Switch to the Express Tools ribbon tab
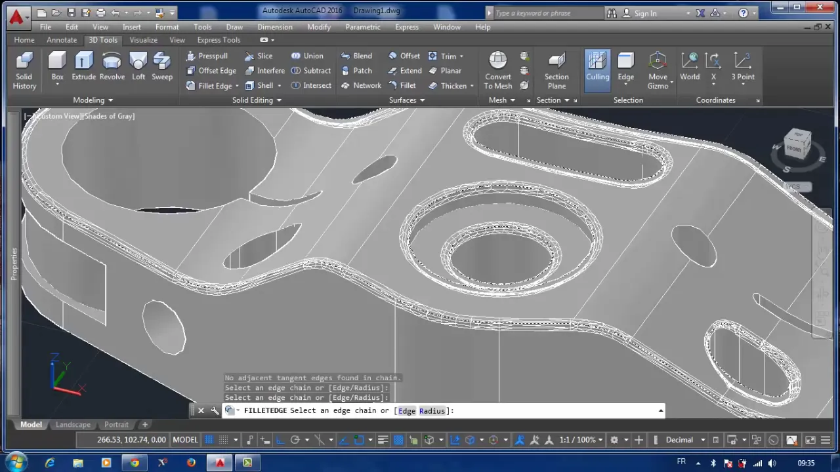This screenshot has width=840, height=472. [219, 40]
